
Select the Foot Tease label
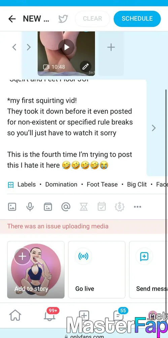(x=102, y=185)
